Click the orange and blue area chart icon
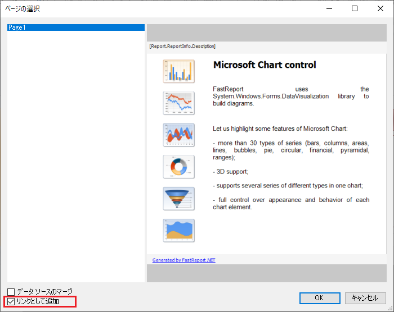The height and width of the screenshot is (312, 394). pos(178,230)
